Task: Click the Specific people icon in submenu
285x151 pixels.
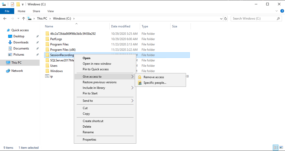Action: click(x=139, y=82)
